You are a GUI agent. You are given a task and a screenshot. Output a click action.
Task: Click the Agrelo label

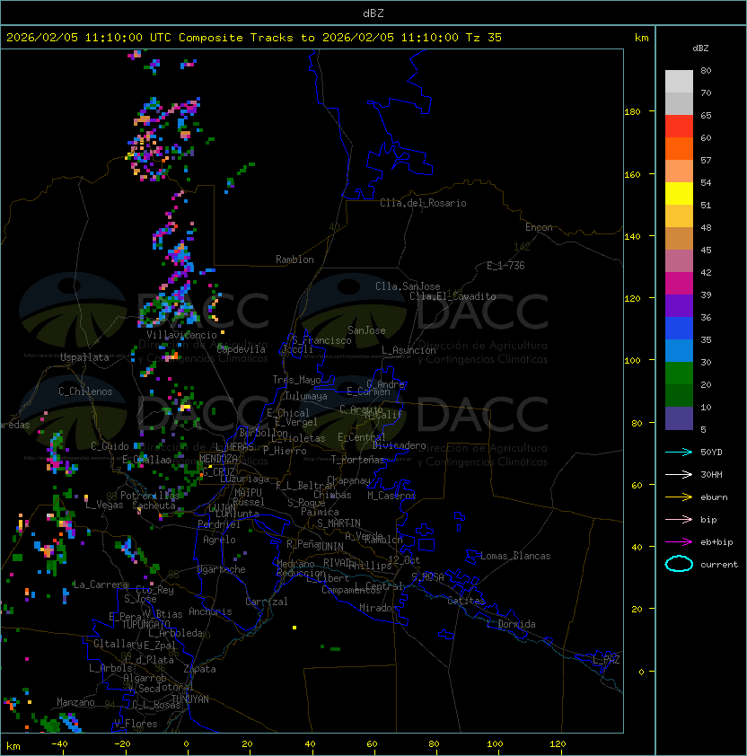pos(219,540)
